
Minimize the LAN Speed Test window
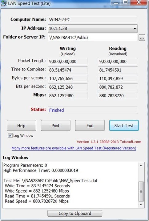(x=116, y=2)
